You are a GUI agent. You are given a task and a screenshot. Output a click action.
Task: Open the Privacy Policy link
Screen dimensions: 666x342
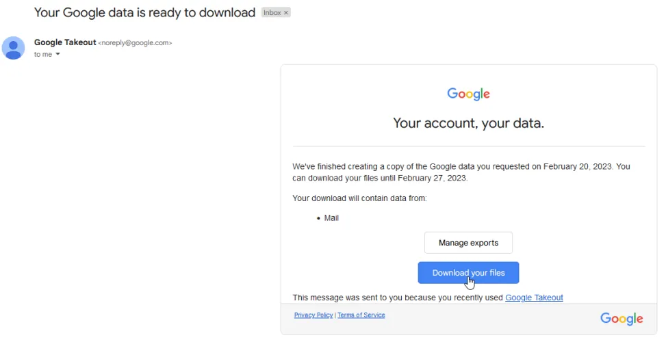click(313, 315)
